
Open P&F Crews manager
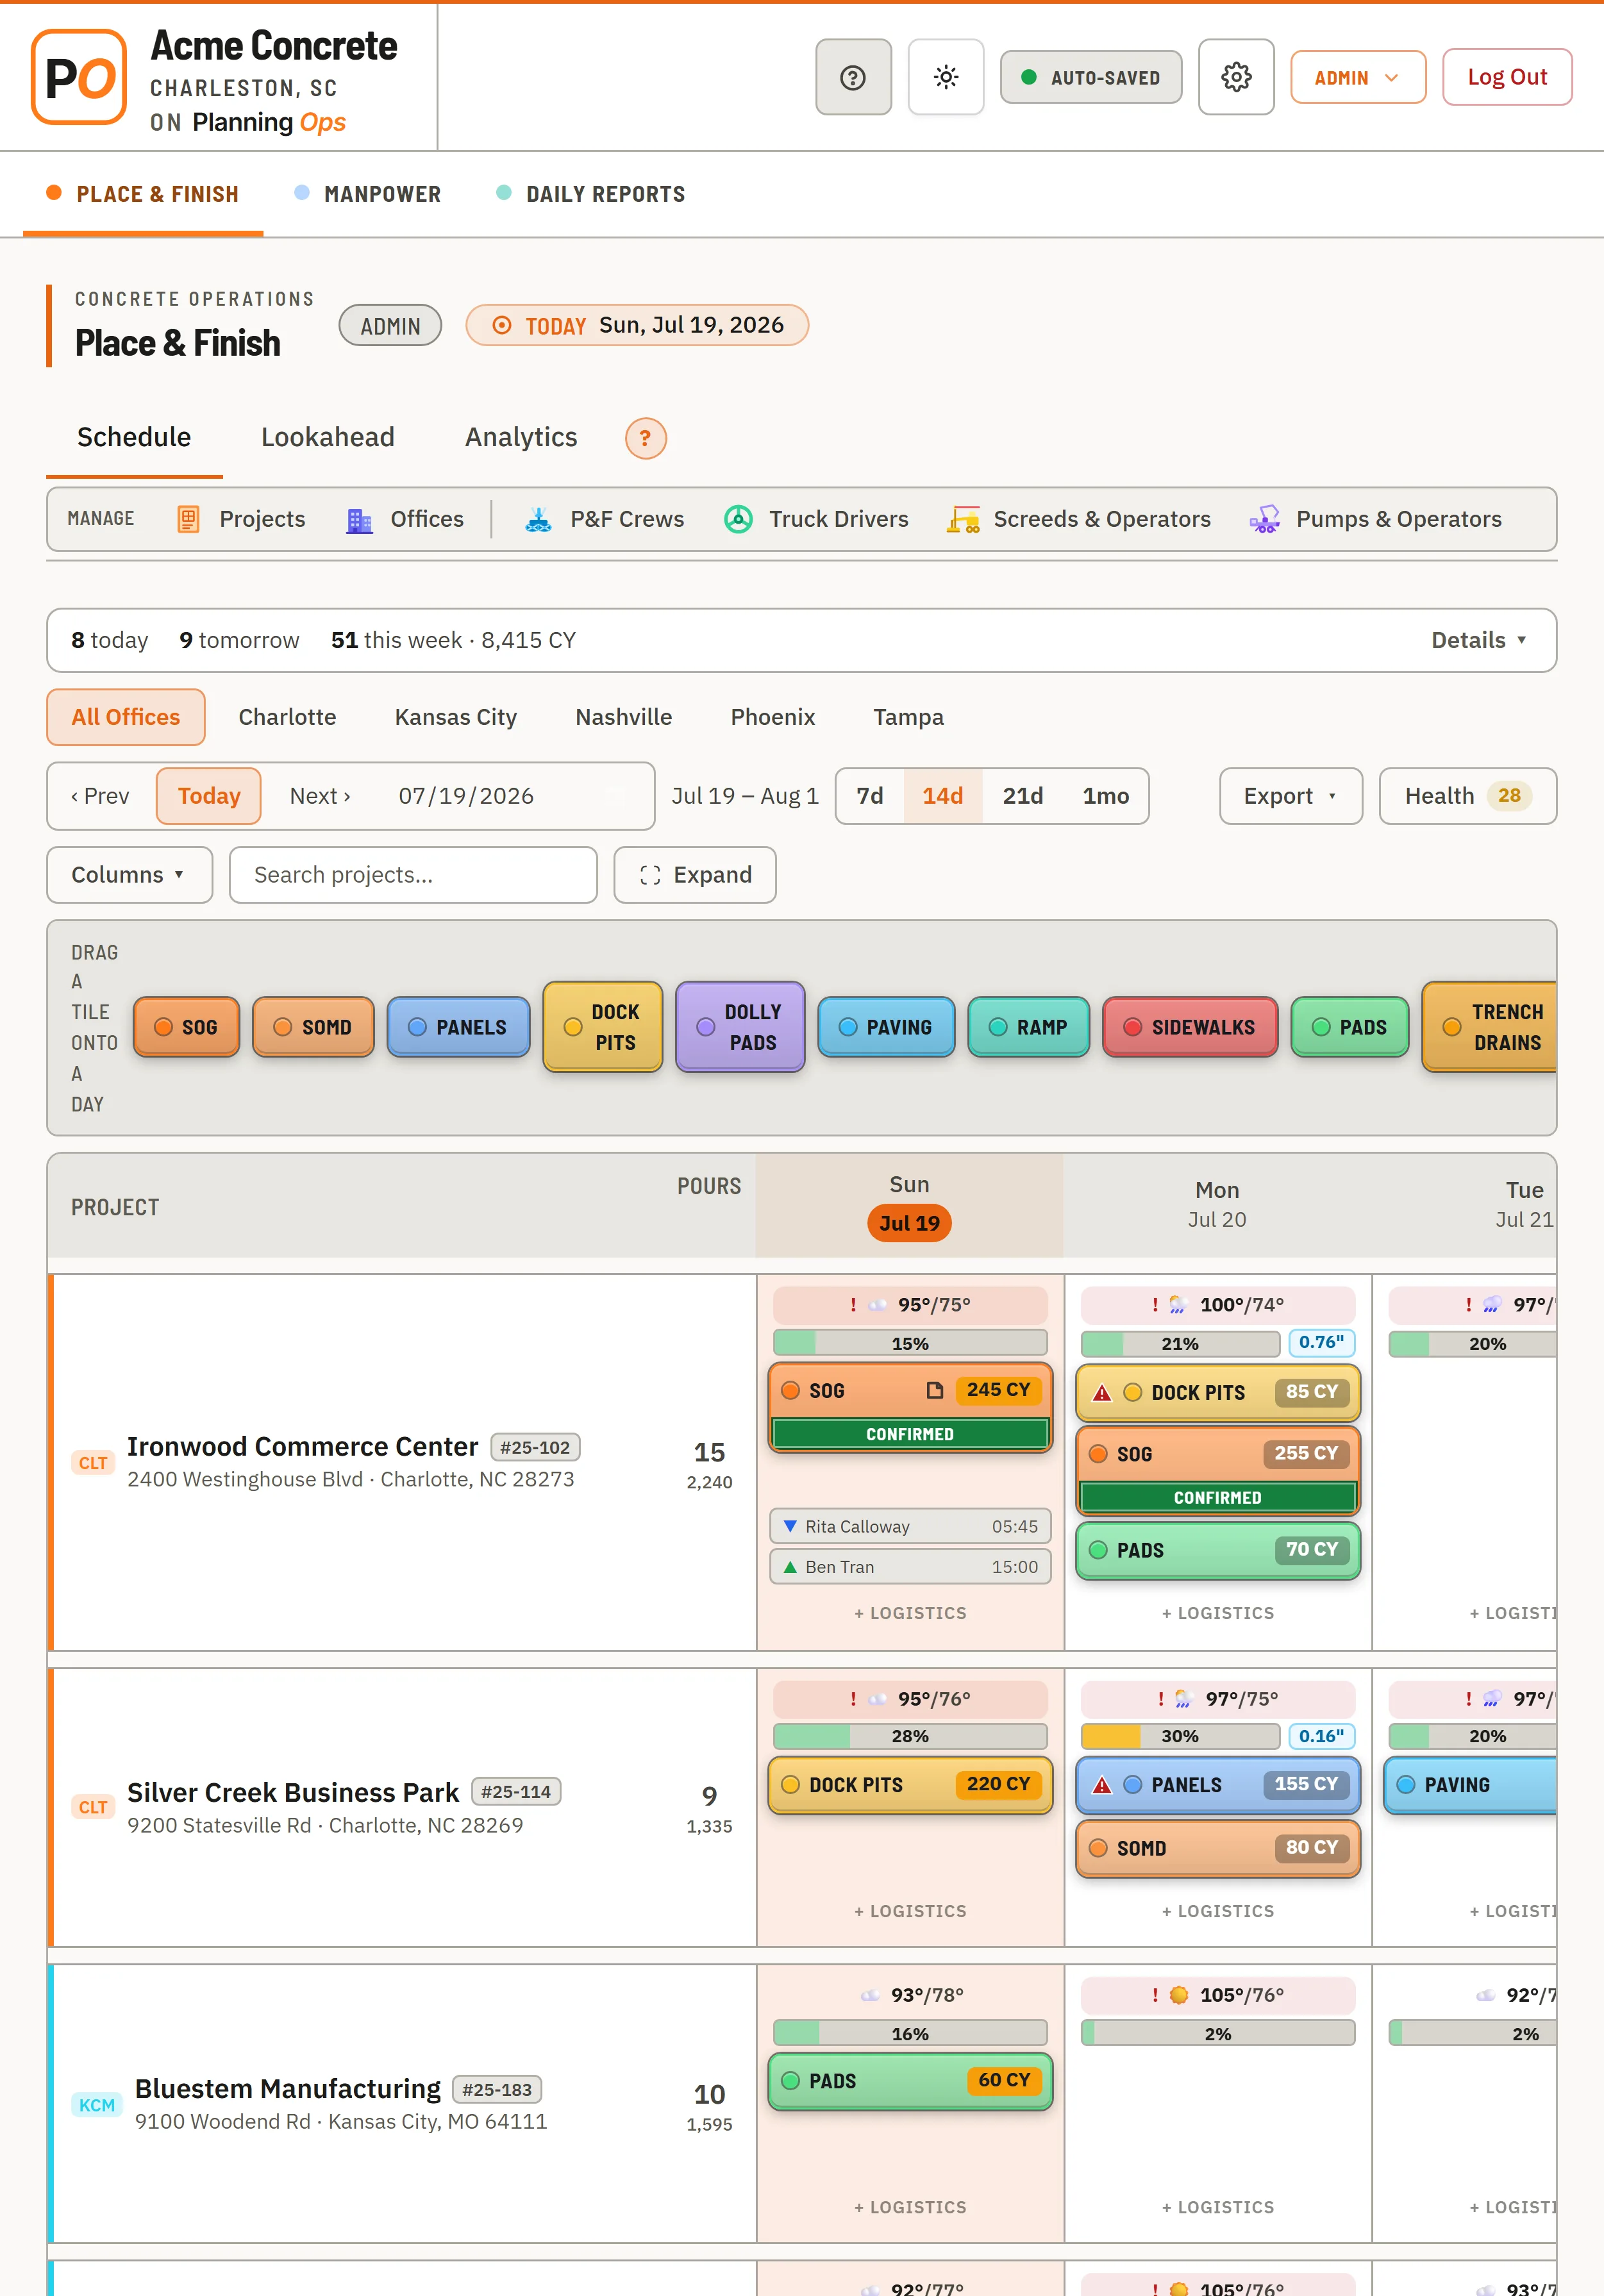pyautogui.click(x=604, y=519)
